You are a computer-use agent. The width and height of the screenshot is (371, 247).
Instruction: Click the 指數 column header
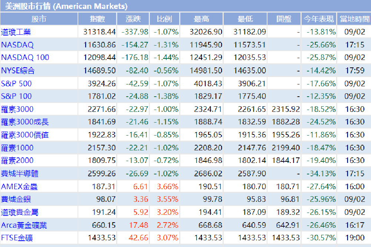[x=97, y=19]
